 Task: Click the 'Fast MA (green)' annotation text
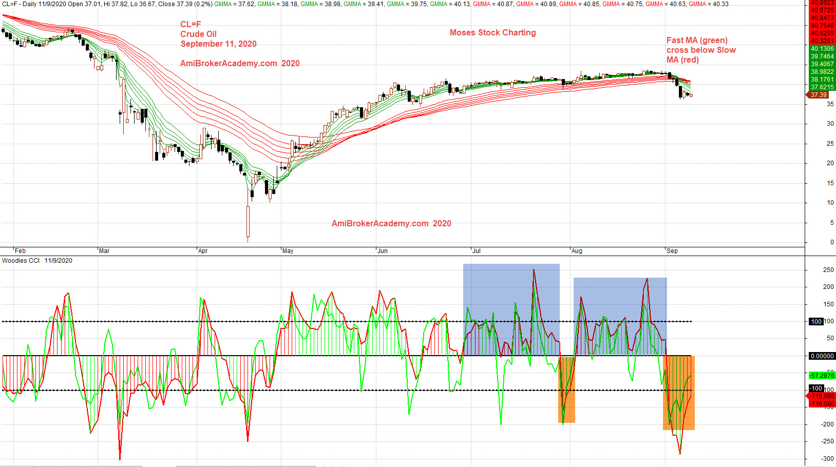(697, 40)
